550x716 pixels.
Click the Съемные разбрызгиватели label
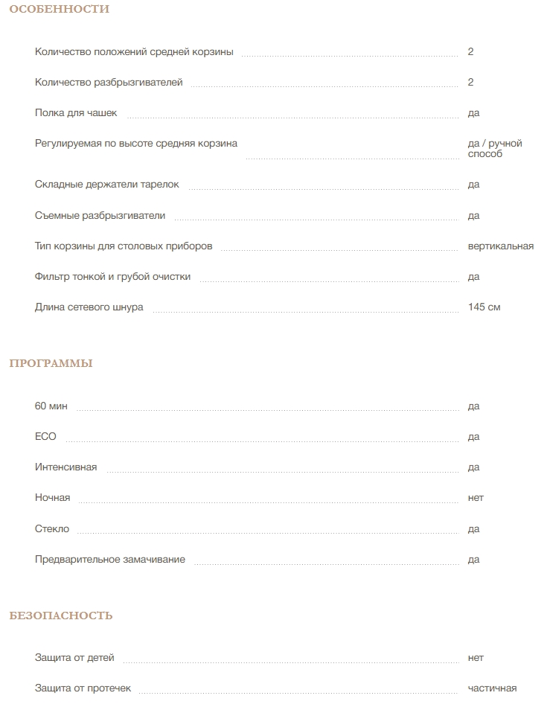pos(100,216)
